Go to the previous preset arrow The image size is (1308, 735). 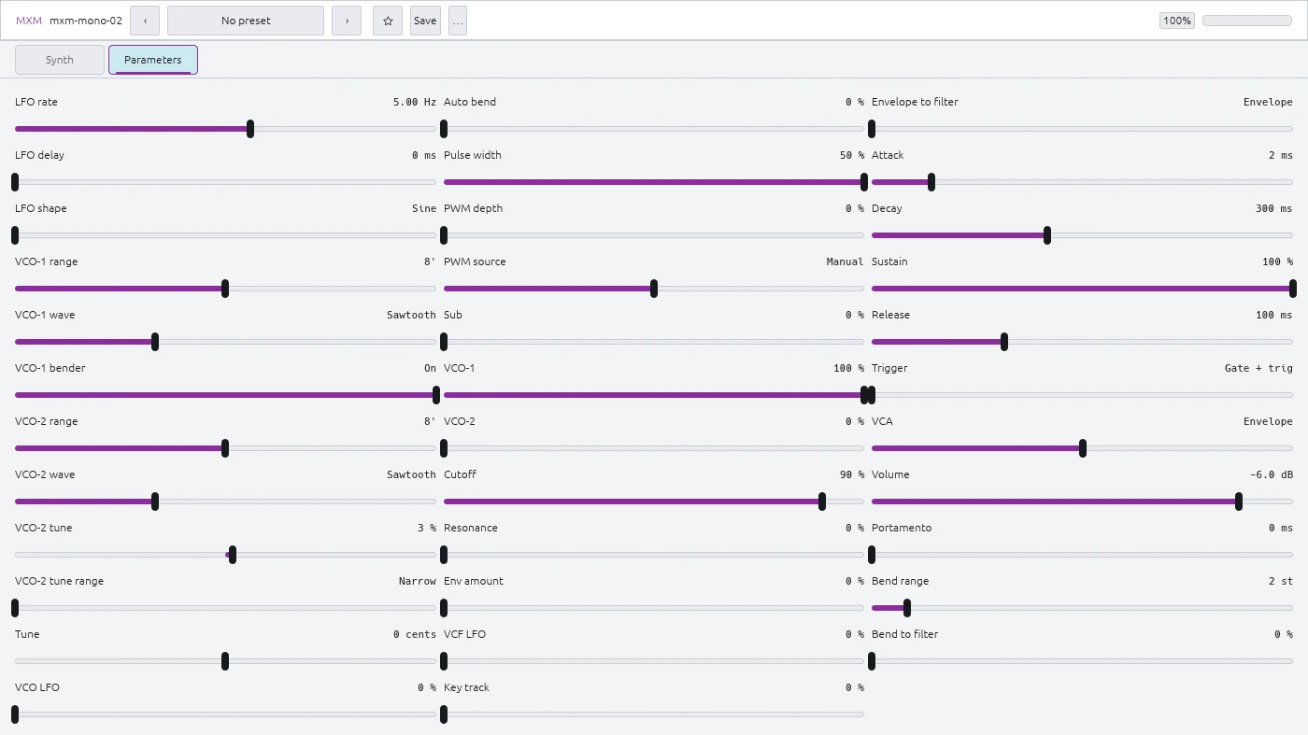pos(145,21)
